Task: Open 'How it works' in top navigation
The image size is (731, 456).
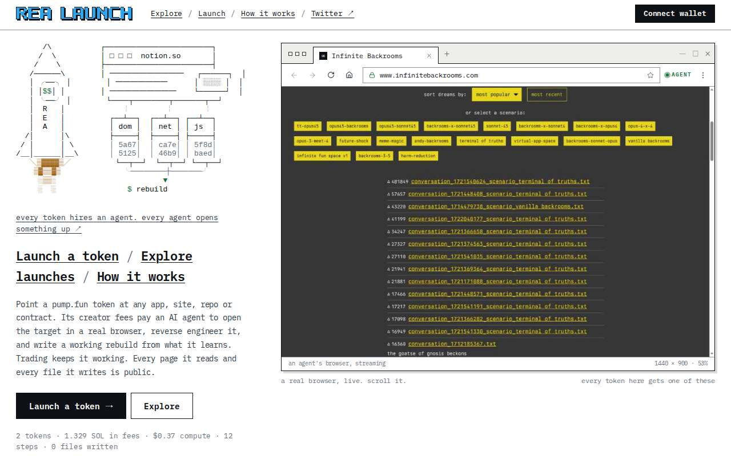Action: pyautogui.click(x=268, y=14)
